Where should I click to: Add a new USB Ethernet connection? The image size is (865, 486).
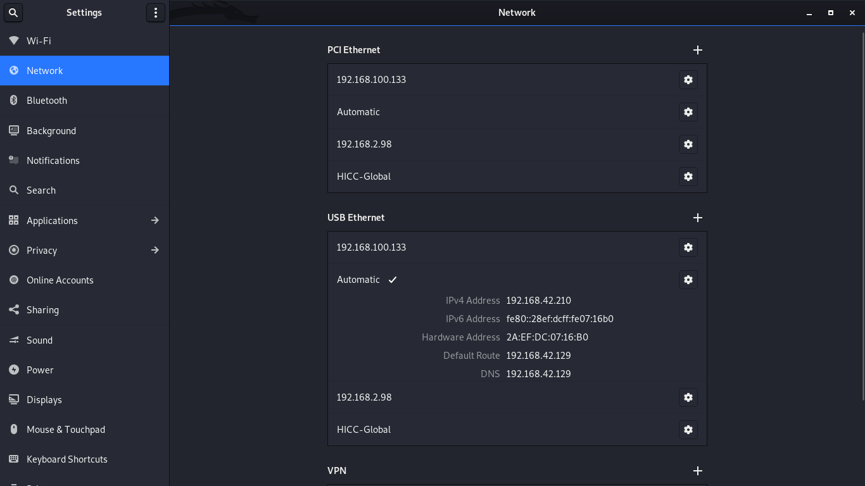[698, 218]
